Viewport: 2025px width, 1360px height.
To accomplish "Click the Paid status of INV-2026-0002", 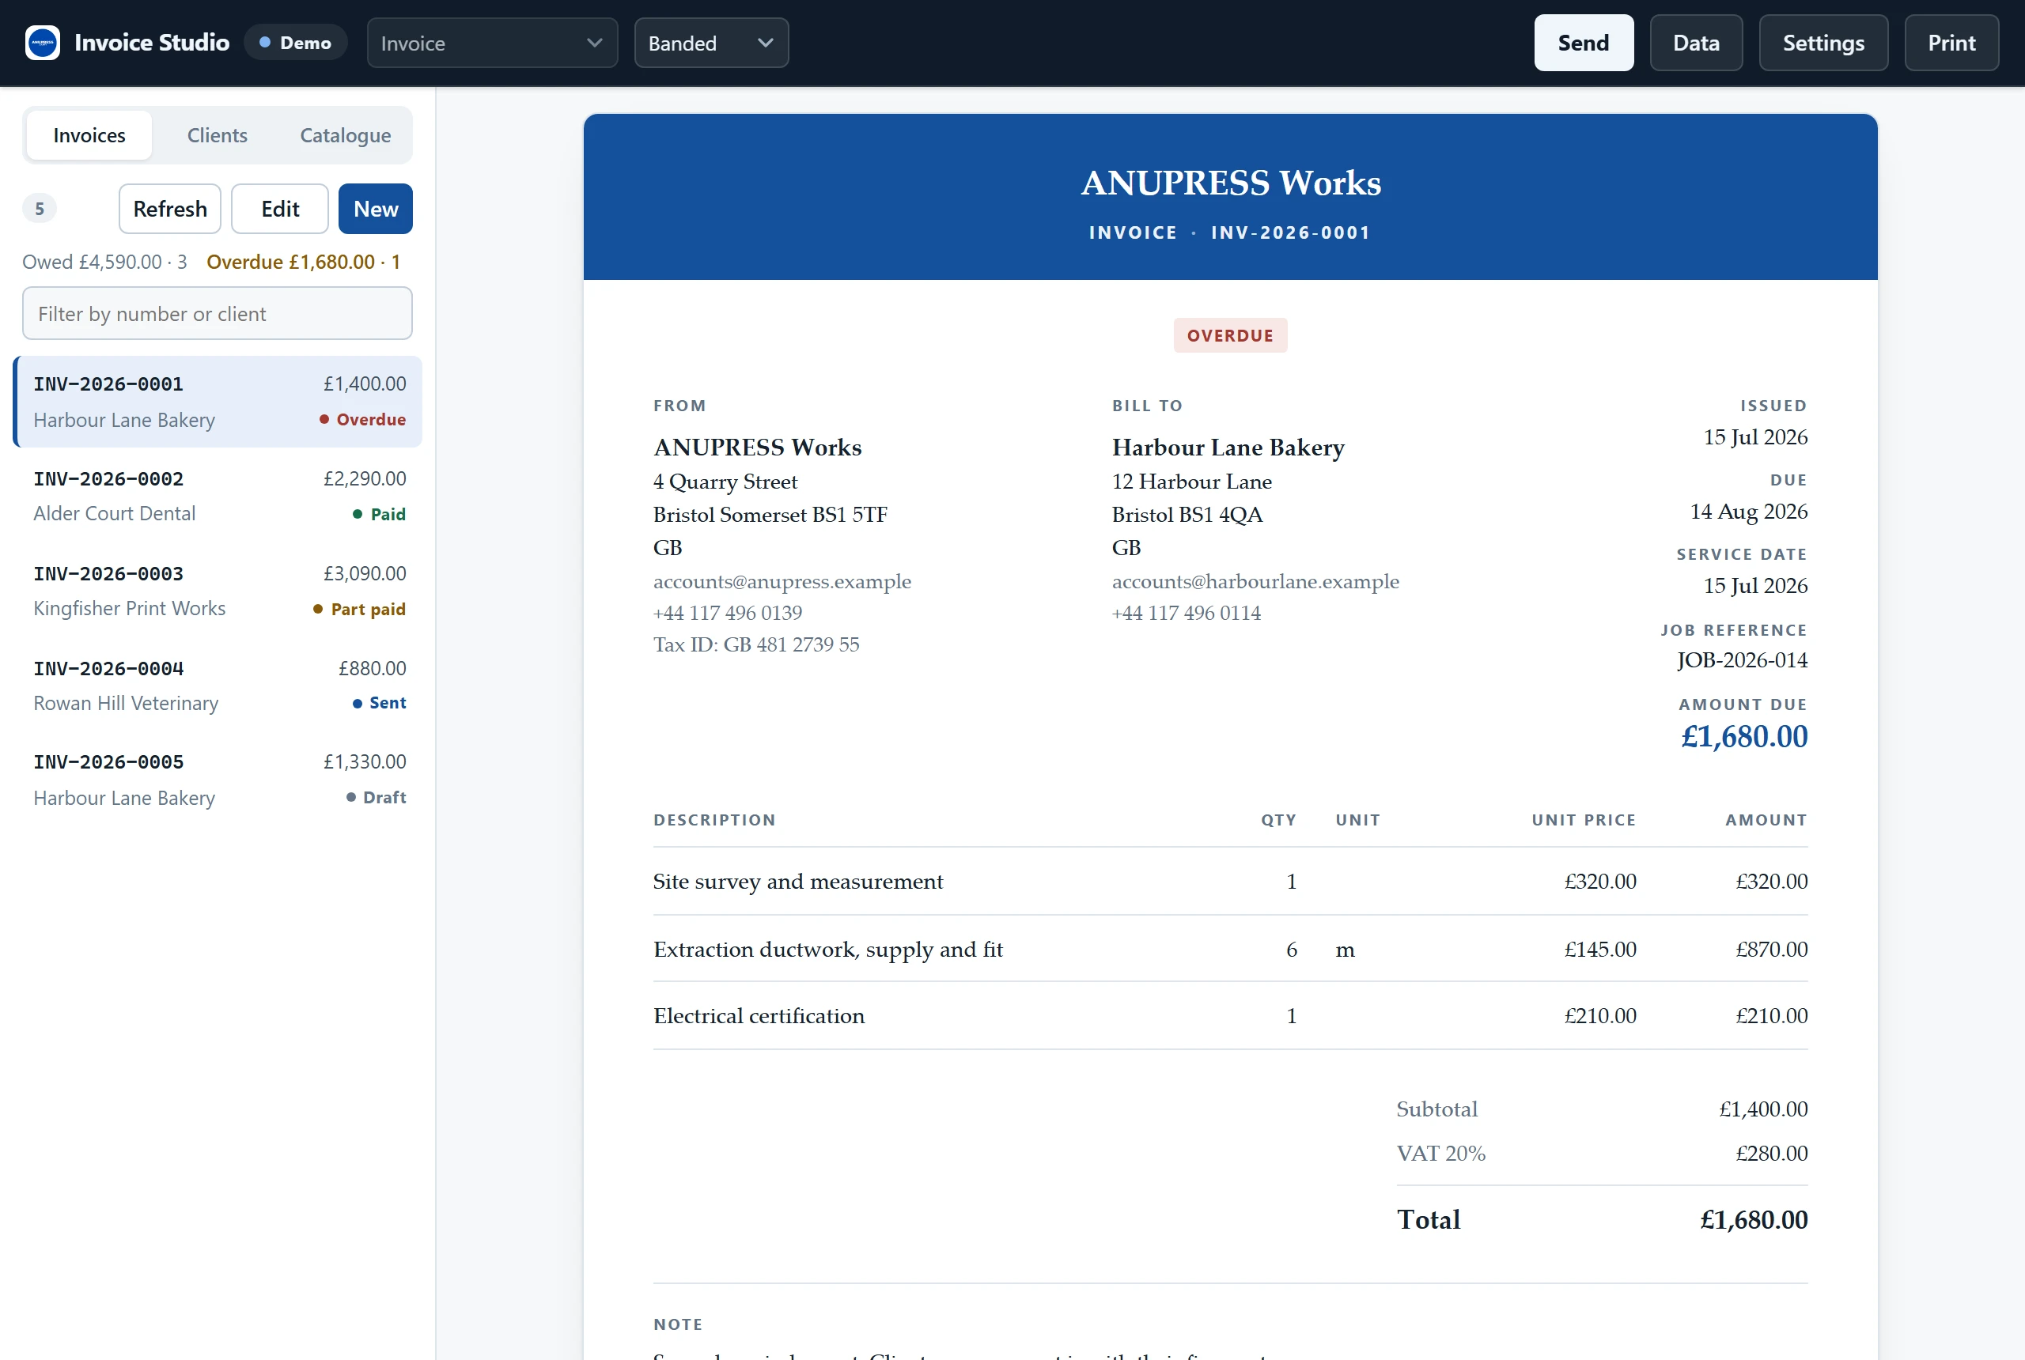I will (379, 514).
